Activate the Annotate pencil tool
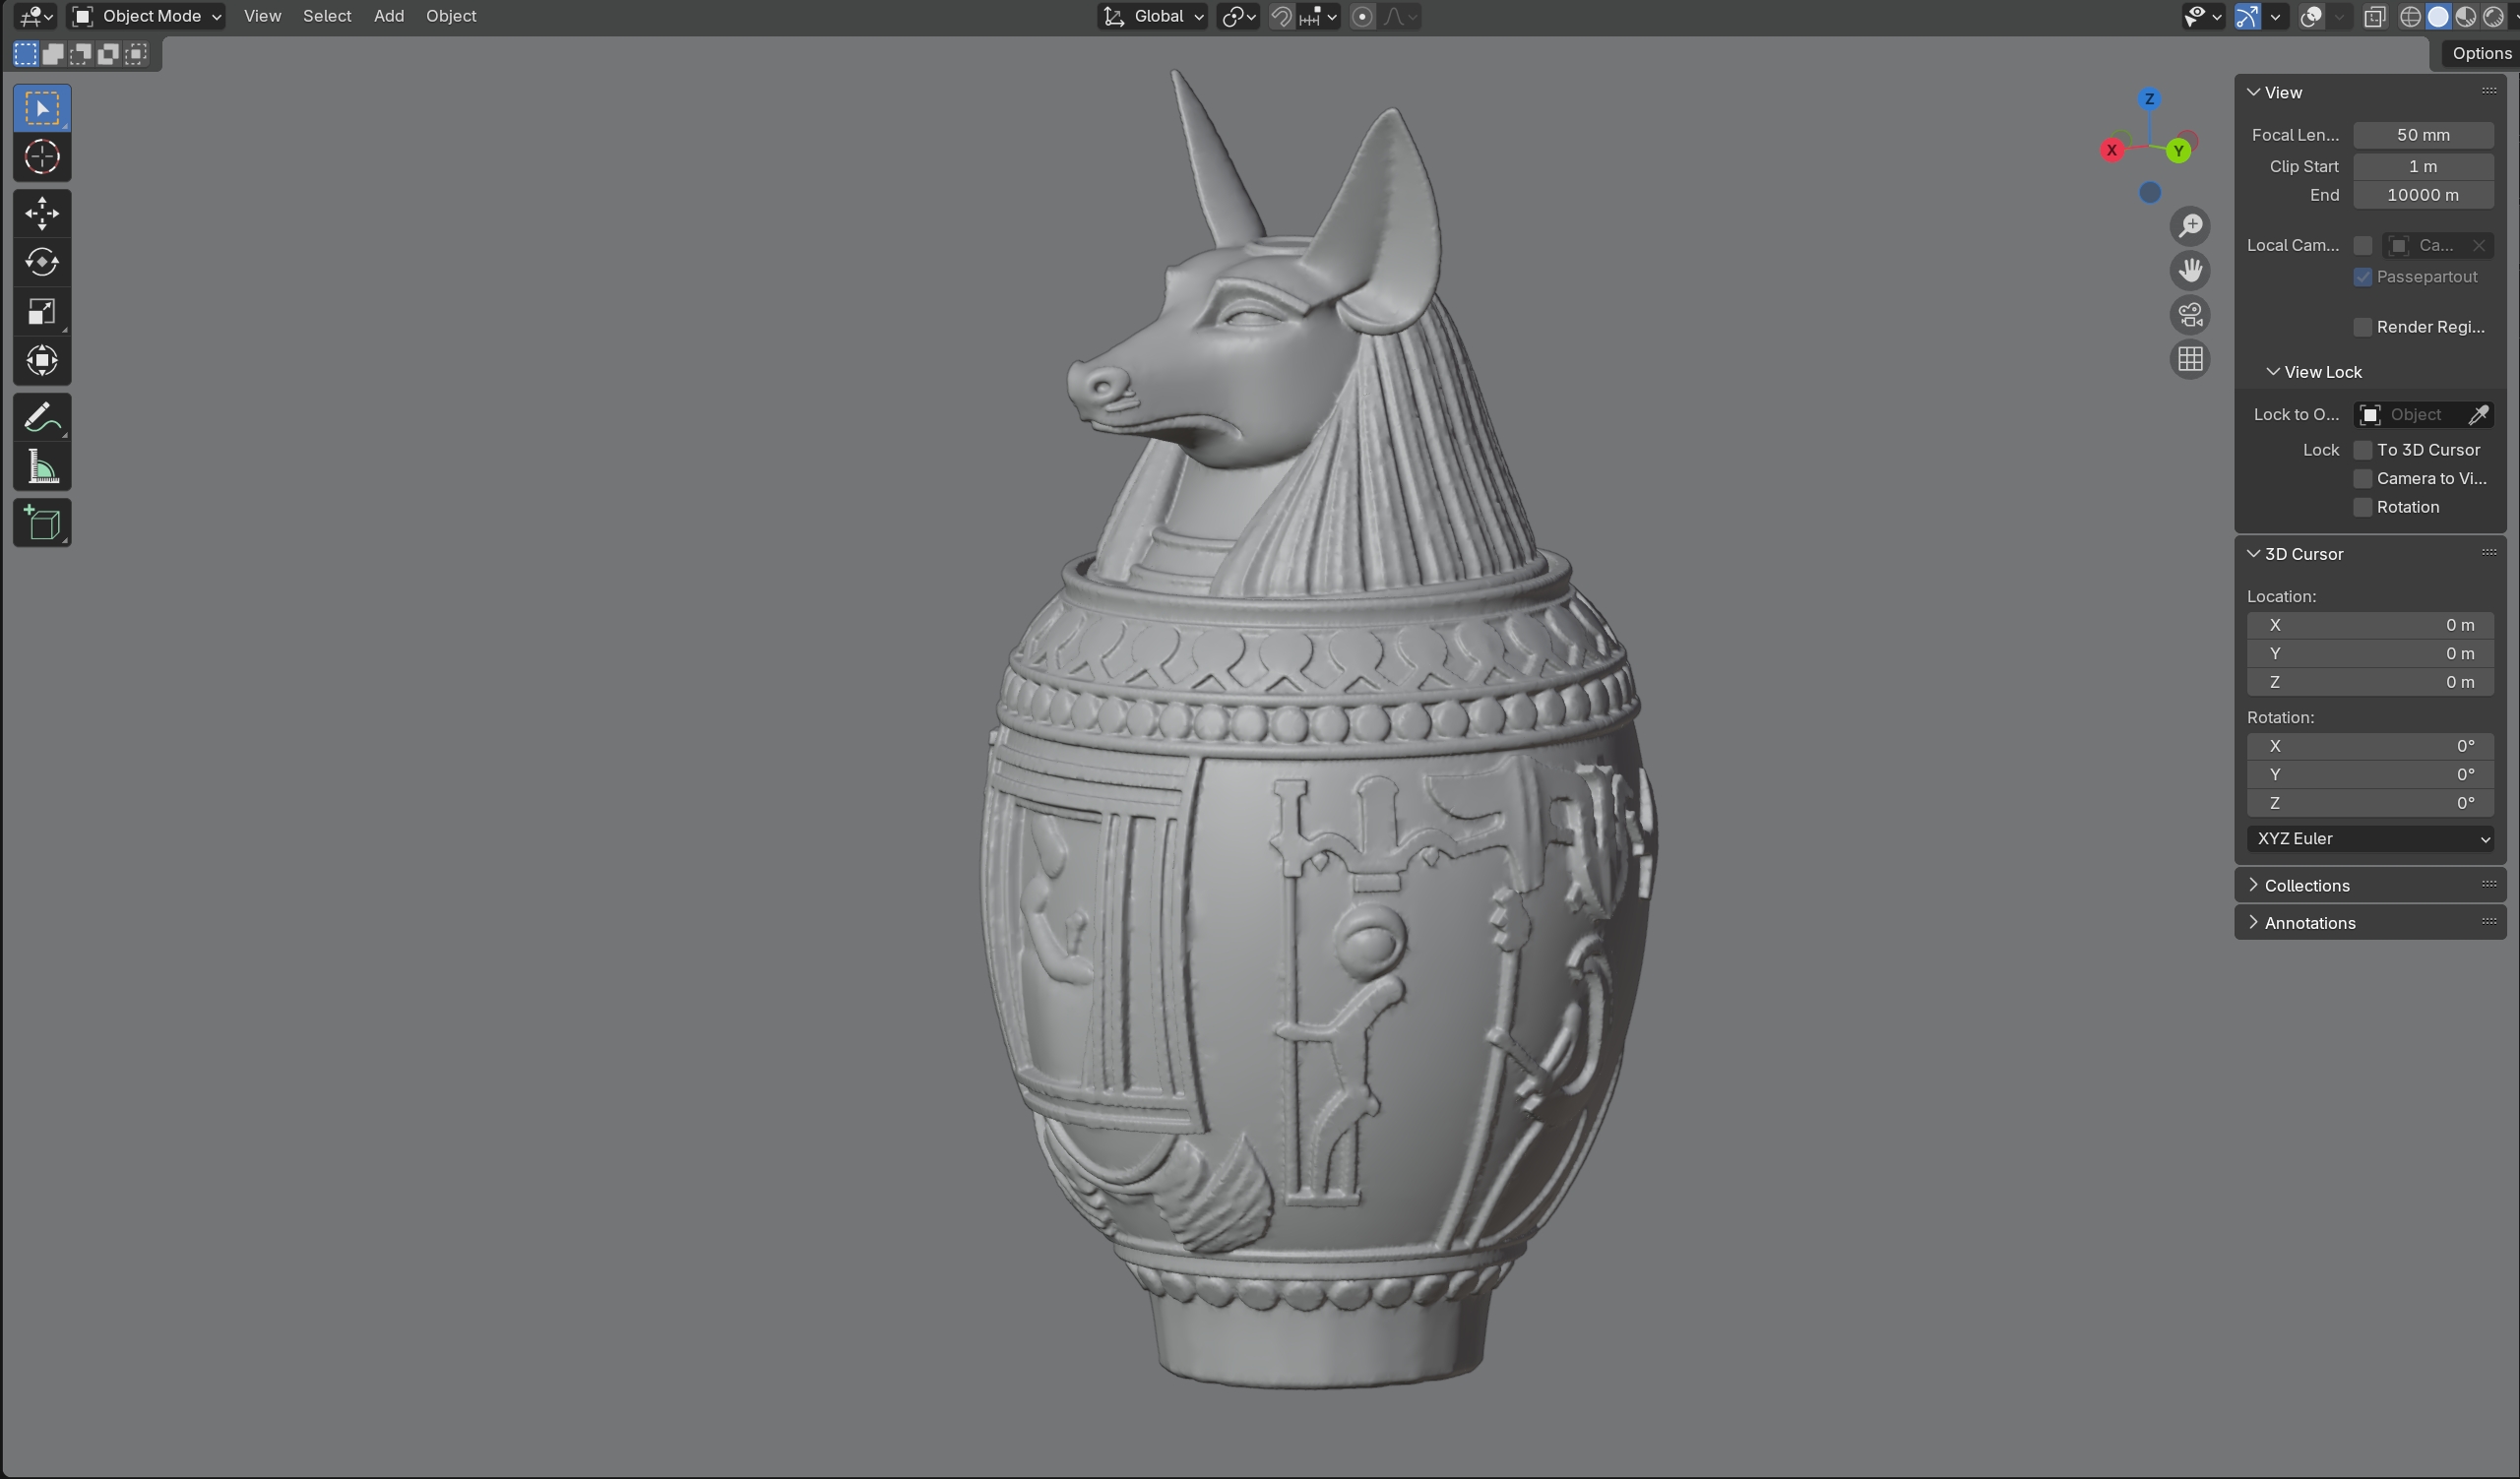Screen dimensions: 2520x1479 [42, 417]
